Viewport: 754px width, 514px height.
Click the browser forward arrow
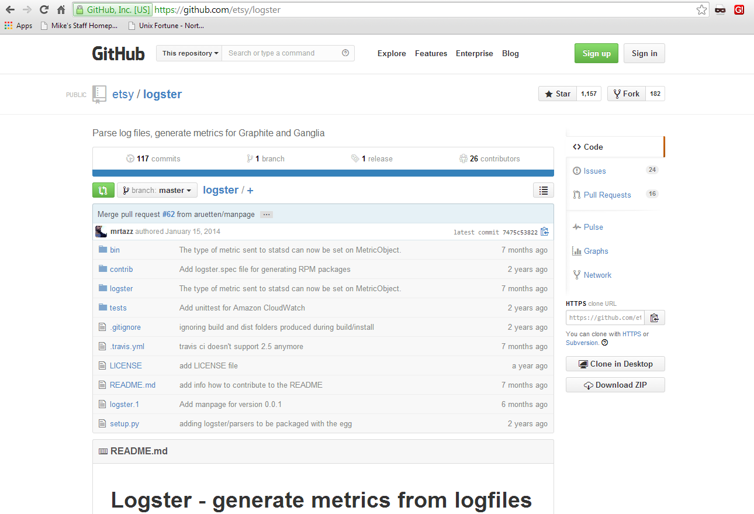click(x=27, y=9)
